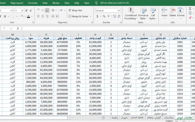The height and width of the screenshot is (122, 195).
Task: Decrease font size with the smaller A icon
Action: pyautogui.click(x=31, y=10)
